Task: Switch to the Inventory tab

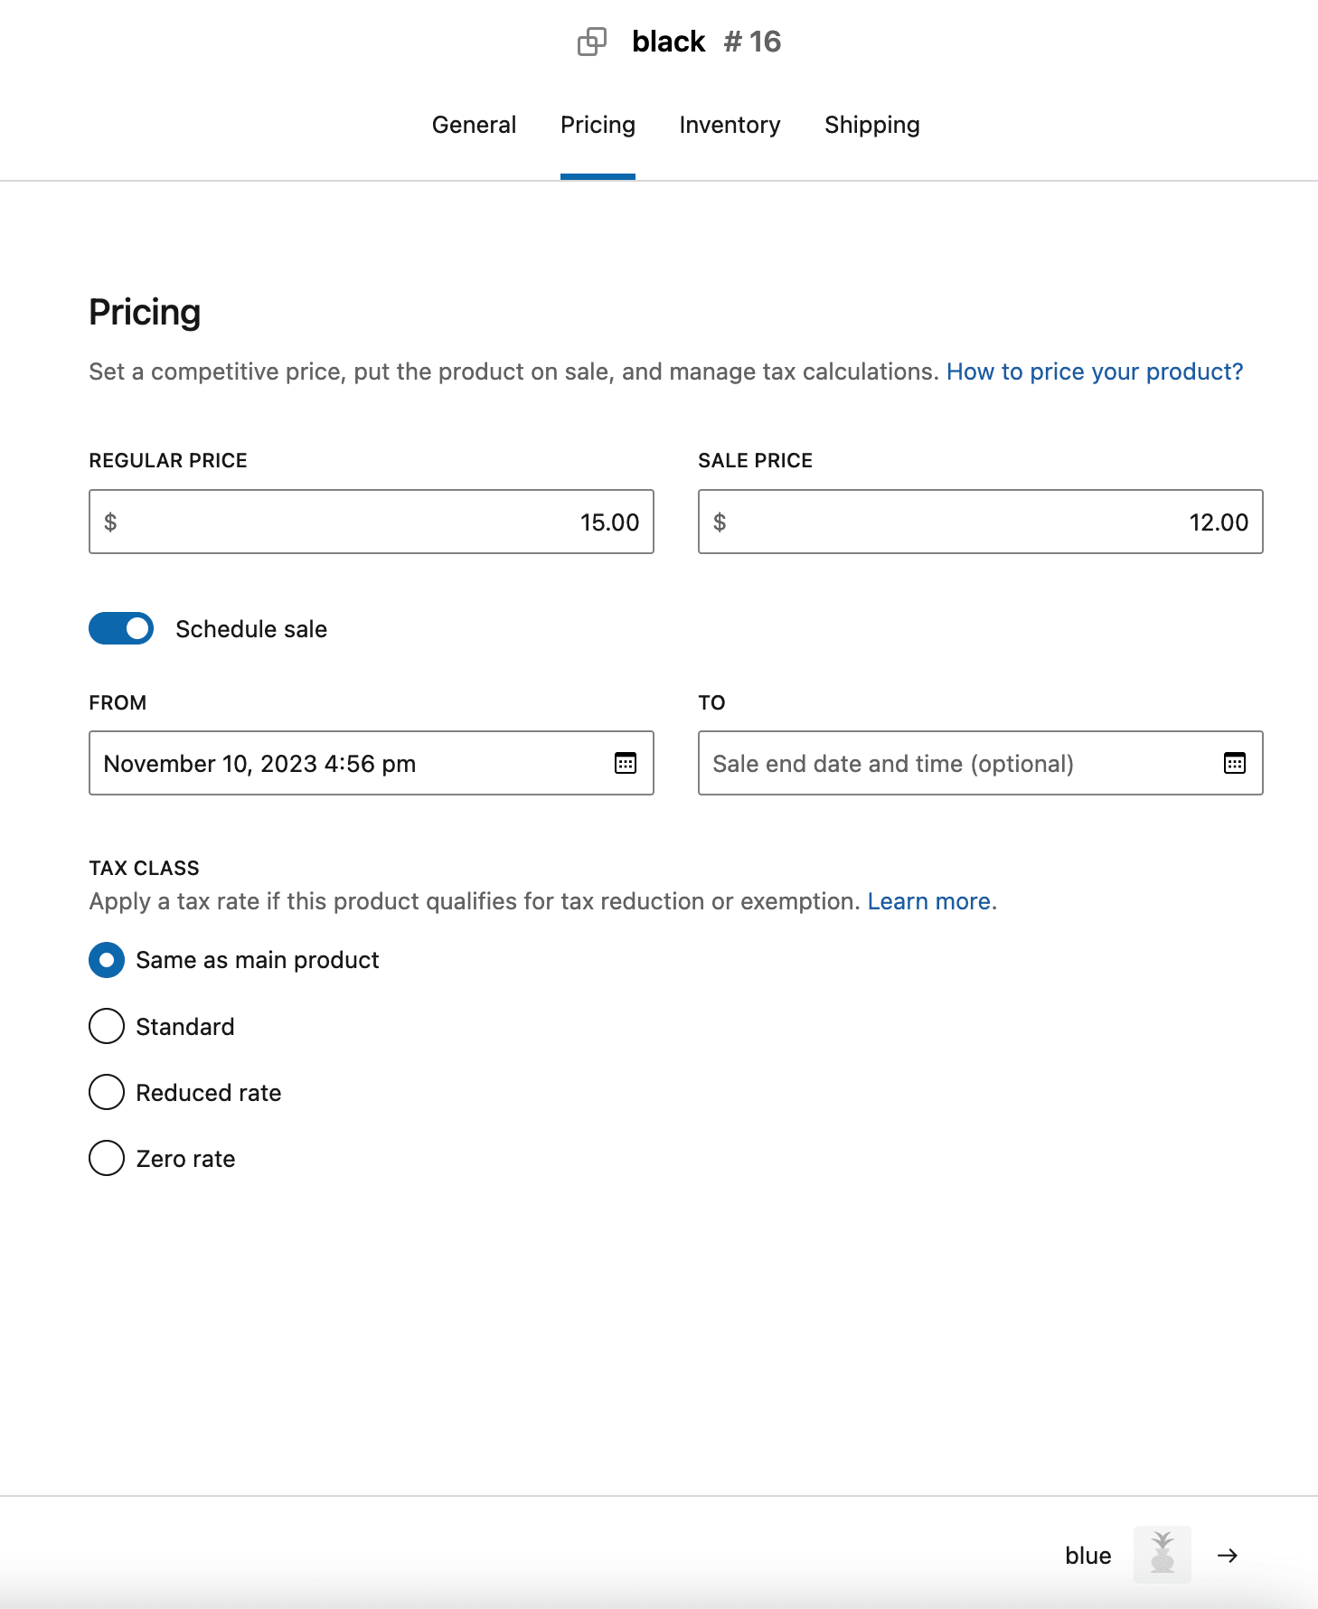Action: [730, 125]
